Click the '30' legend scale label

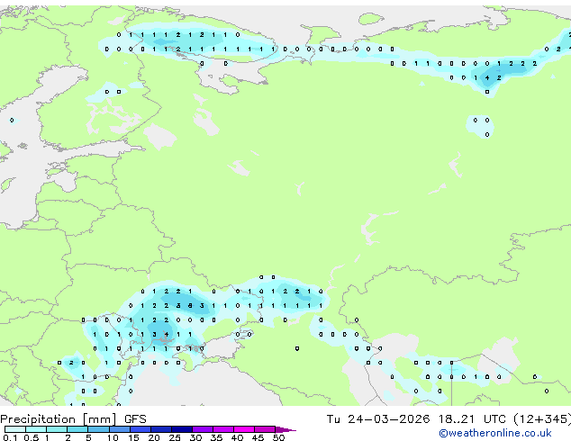click(195, 437)
